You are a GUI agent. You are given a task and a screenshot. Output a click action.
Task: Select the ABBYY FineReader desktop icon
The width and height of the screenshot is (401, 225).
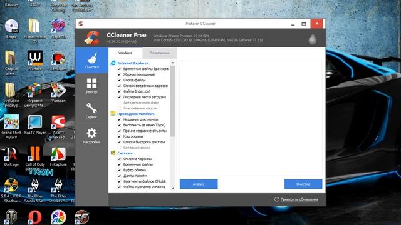[58, 126]
